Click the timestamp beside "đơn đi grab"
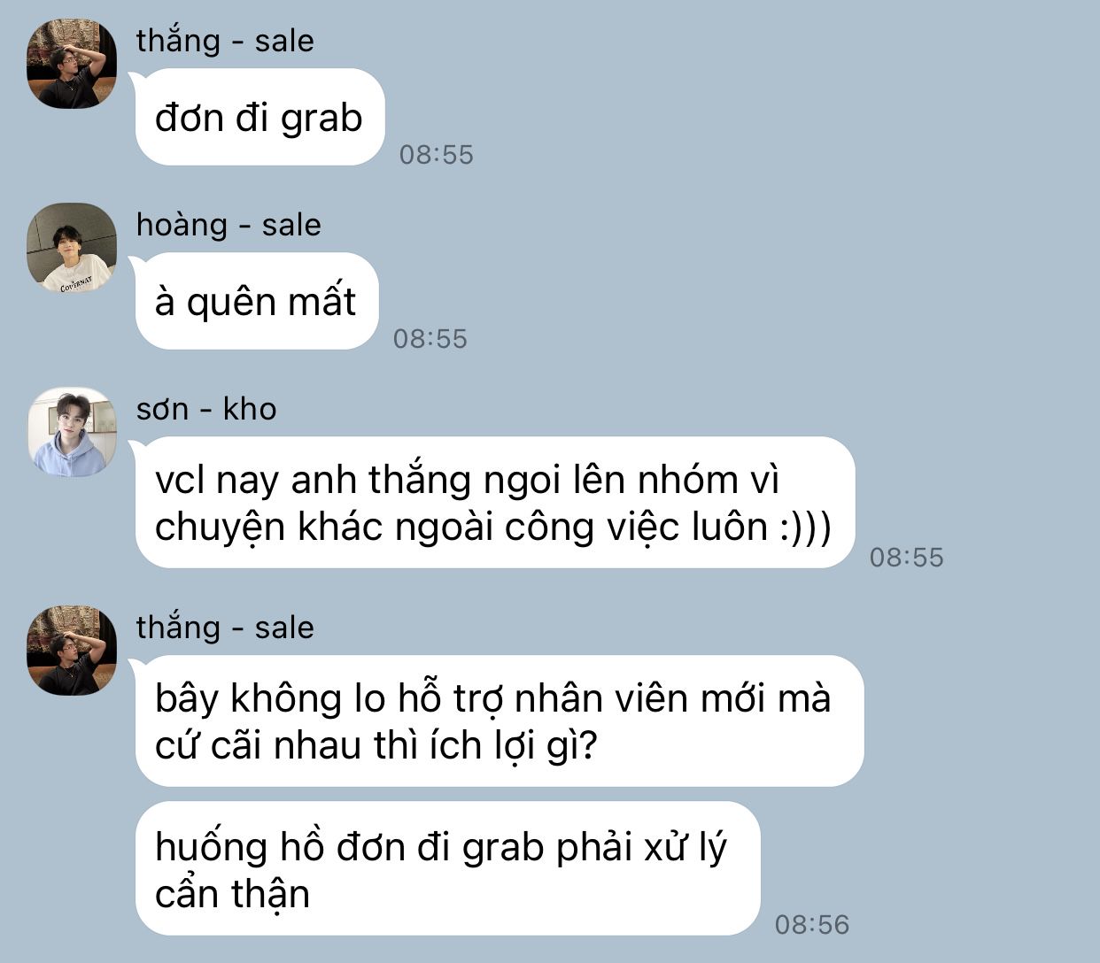1100x963 pixels. pos(437,155)
